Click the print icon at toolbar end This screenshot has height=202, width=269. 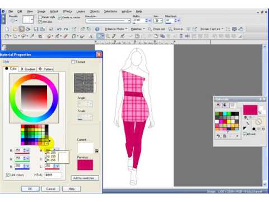click(241, 29)
